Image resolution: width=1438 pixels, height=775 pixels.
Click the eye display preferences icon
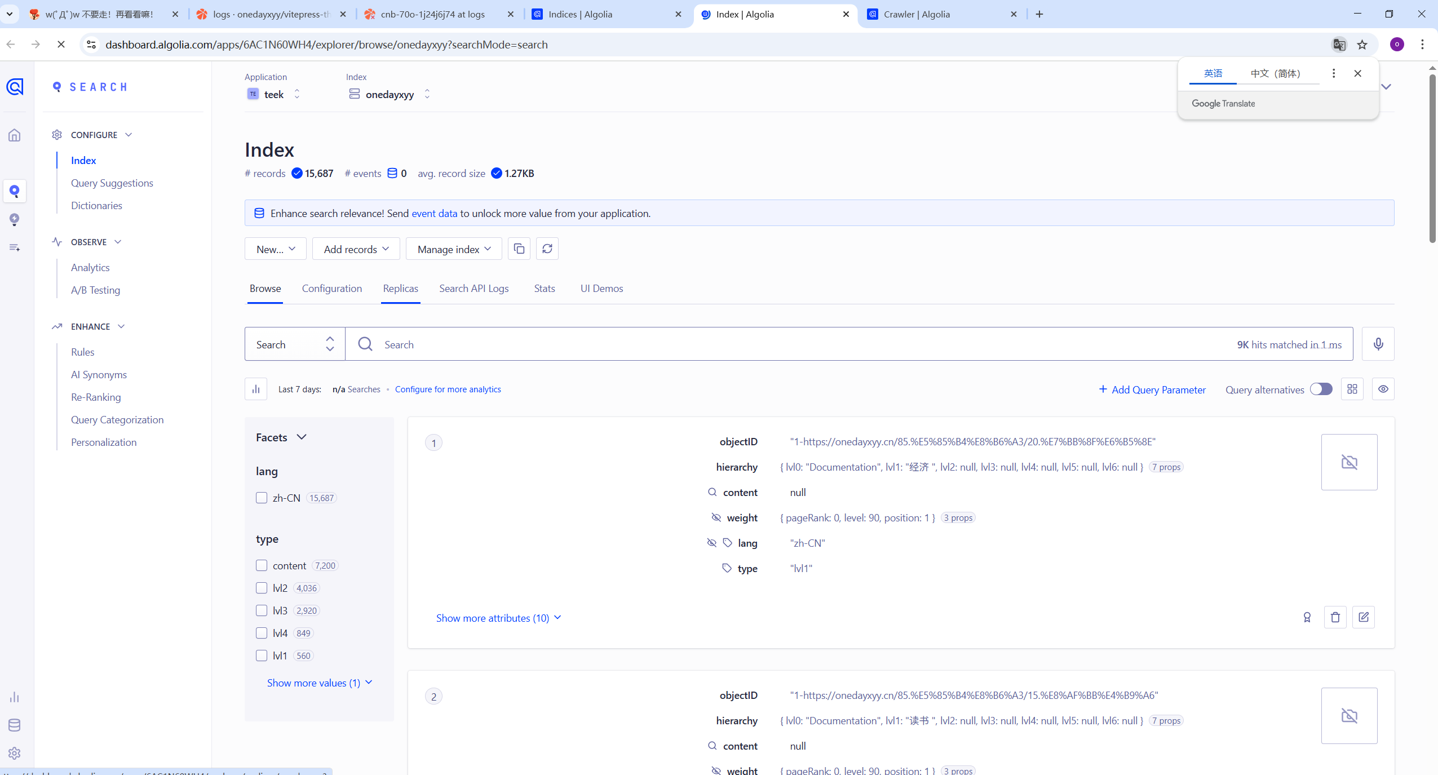[1383, 389]
